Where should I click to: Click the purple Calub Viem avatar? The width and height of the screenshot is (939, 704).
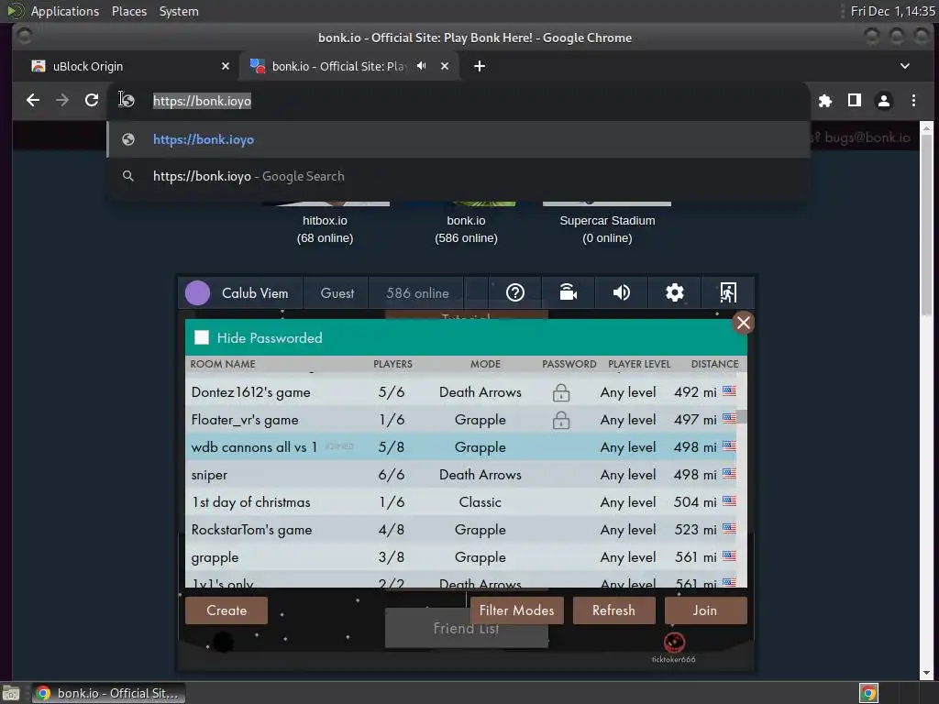(x=198, y=292)
